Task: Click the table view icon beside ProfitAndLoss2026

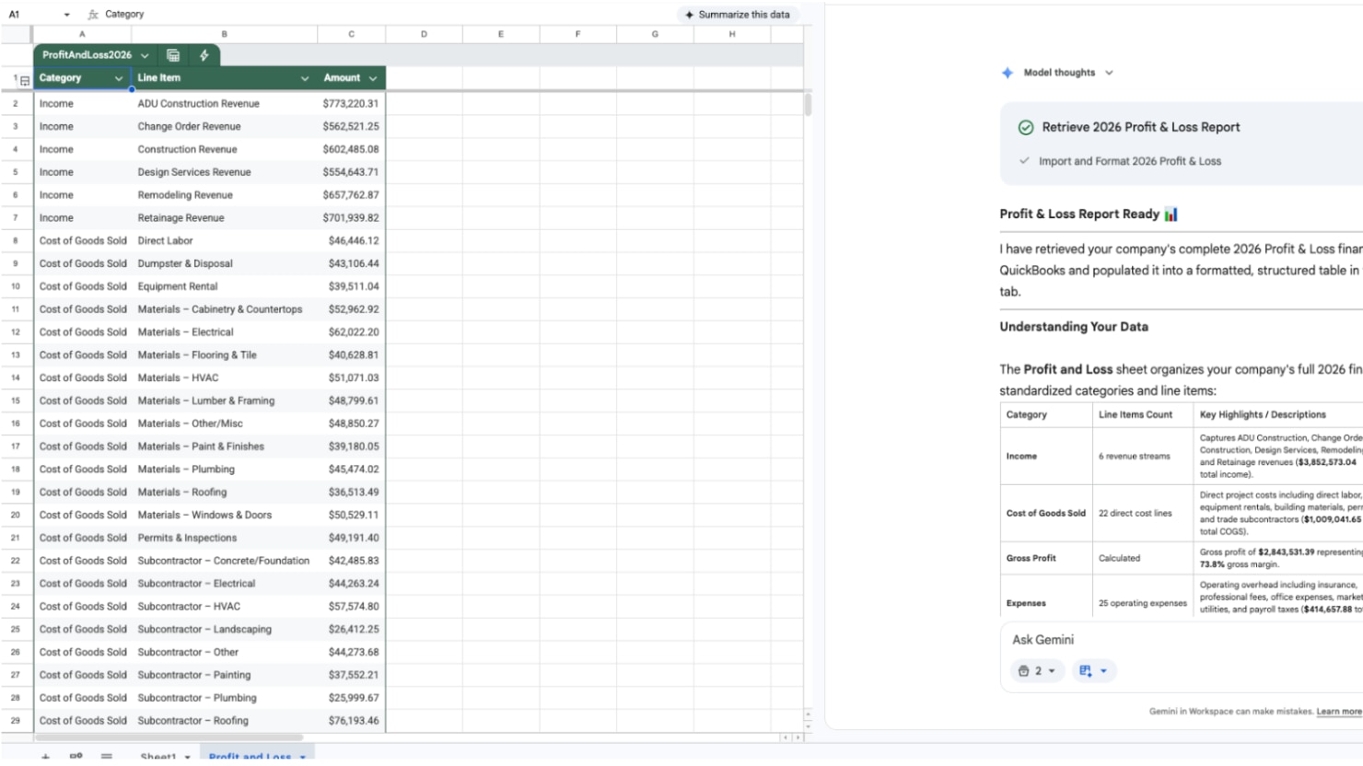Action: point(173,55)
